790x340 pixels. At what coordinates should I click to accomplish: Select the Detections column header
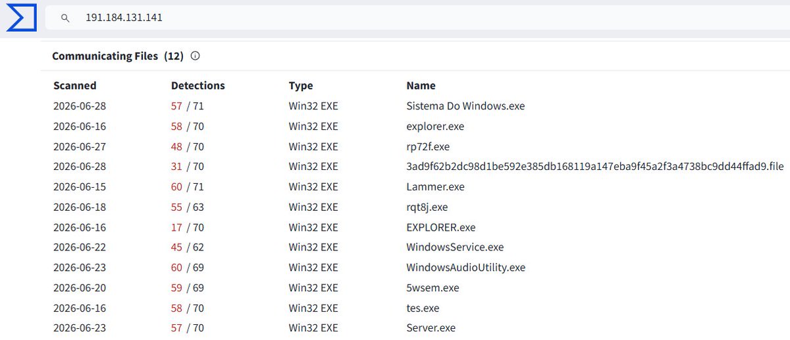pos(198,86)
